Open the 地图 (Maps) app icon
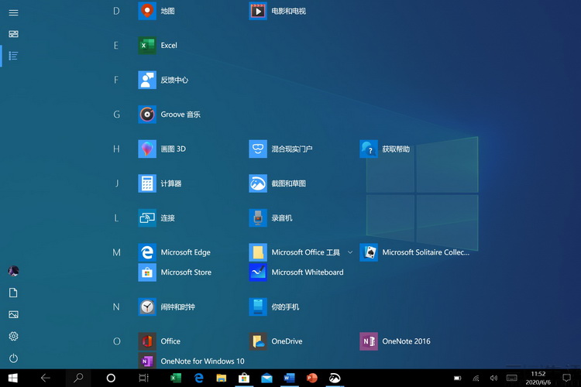The height and width of the screenshot is (387, 581). point(147,11)
